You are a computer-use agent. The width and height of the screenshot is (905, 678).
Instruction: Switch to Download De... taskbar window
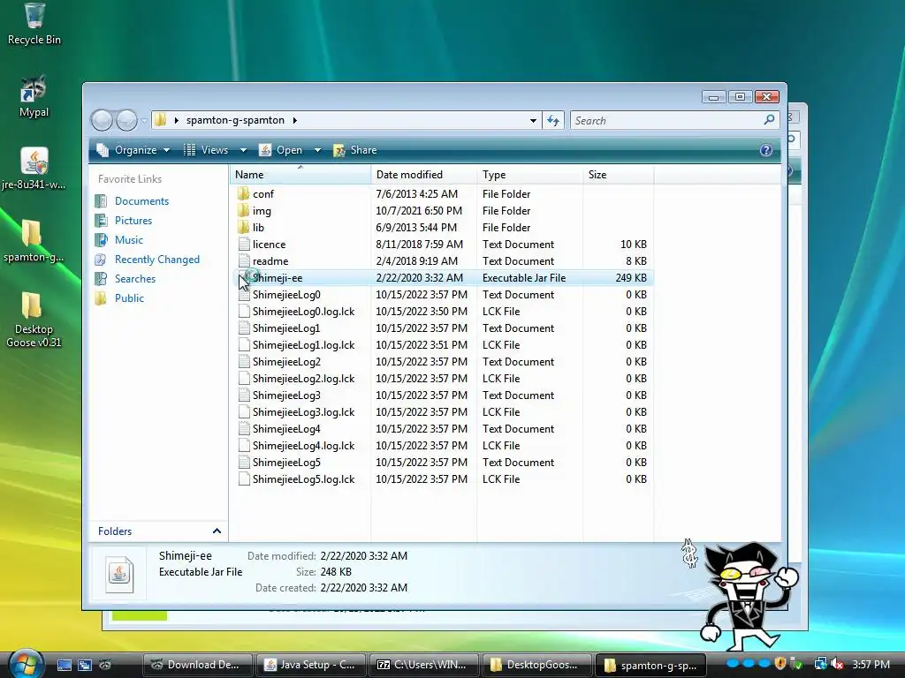(197, 665)
